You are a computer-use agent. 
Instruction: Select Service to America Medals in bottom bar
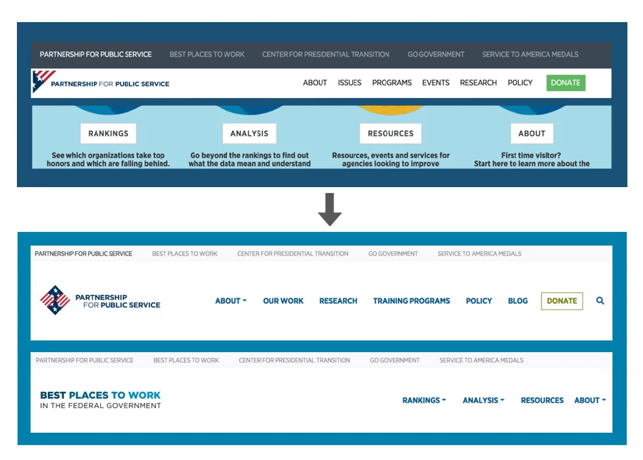(x=481, y=361)
